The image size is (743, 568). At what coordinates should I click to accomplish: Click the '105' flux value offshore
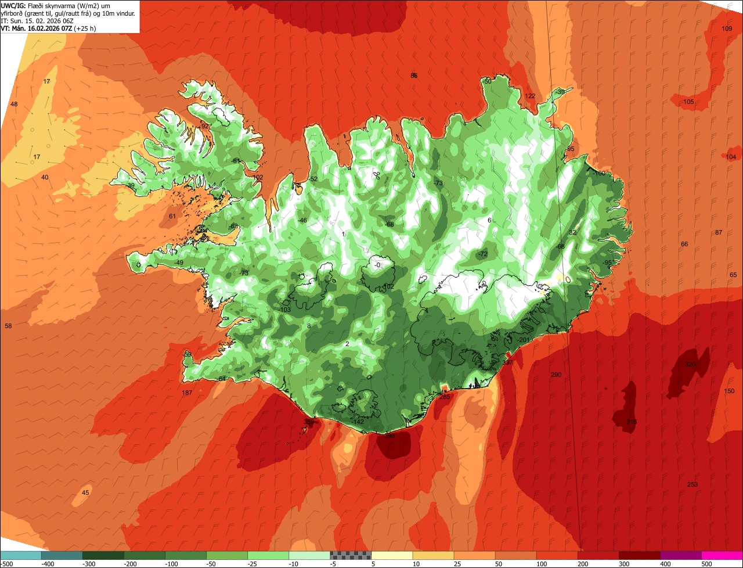[688, 102]
